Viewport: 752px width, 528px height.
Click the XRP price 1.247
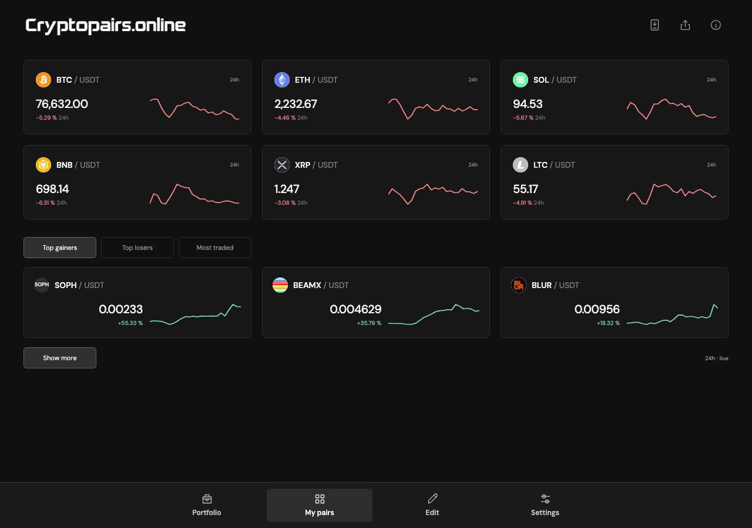tap(287, 189)
